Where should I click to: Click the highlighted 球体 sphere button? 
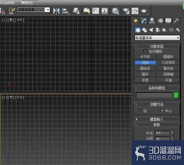(x=145, y=63)
